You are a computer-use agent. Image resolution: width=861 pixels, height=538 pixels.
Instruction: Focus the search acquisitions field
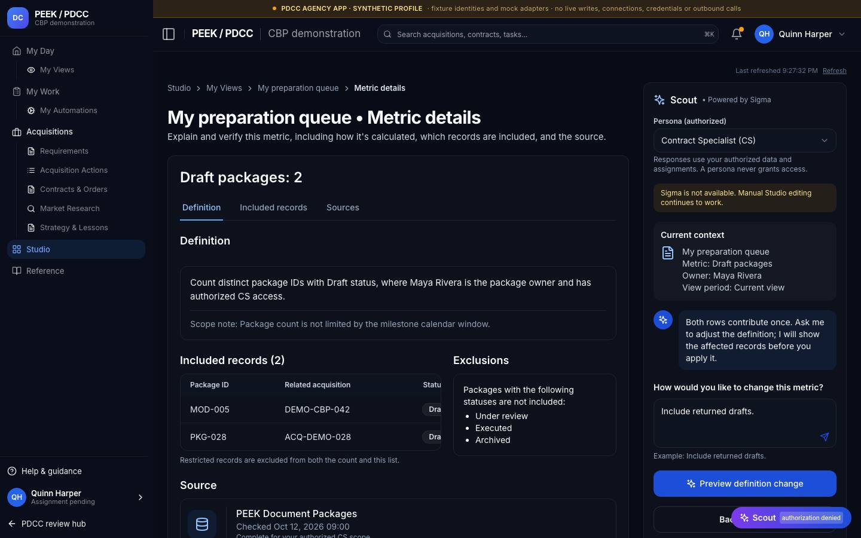point(548,34)
